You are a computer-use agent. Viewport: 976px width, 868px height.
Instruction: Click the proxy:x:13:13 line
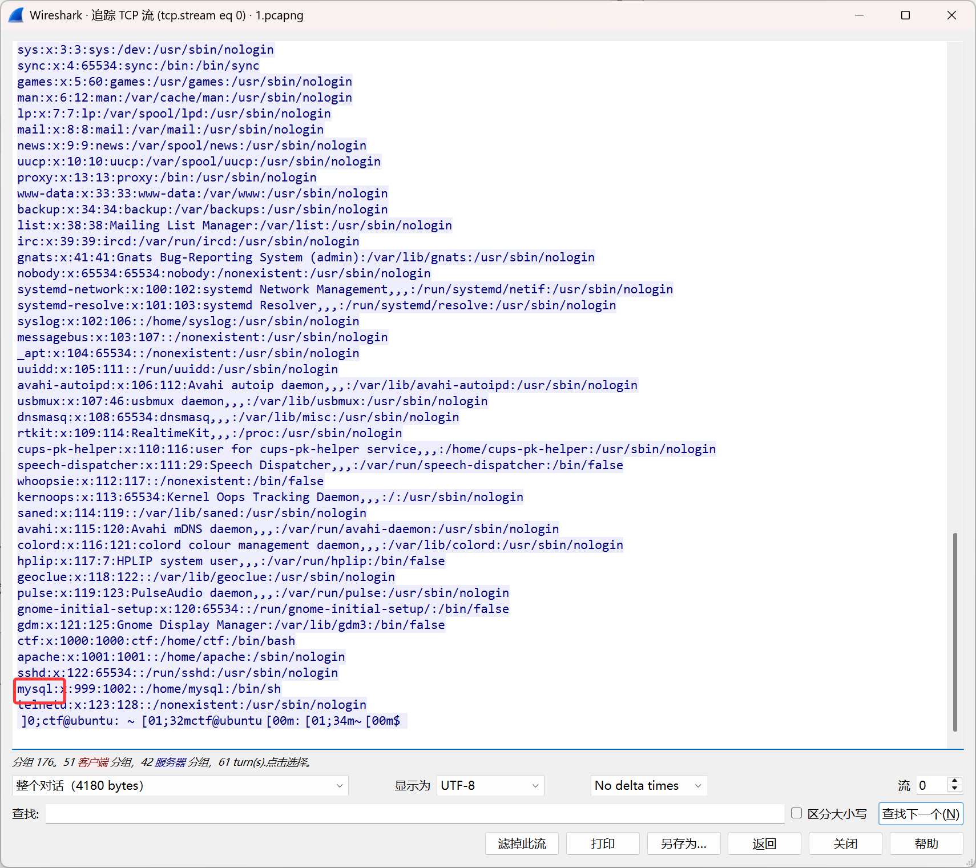pyautogui.click(x=167, y=177)
